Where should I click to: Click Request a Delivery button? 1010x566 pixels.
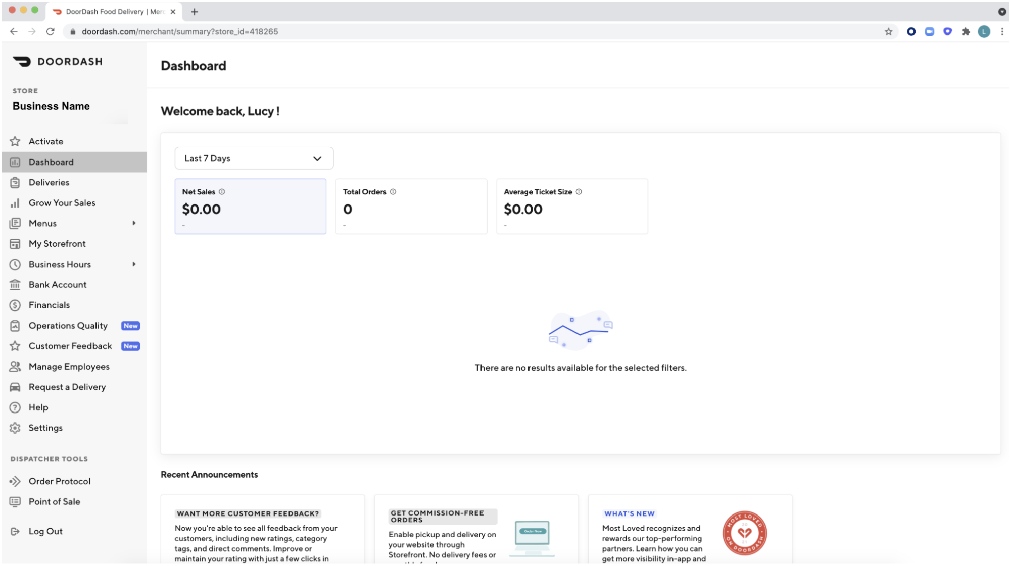pyautogui.click(x=67, y=386)
